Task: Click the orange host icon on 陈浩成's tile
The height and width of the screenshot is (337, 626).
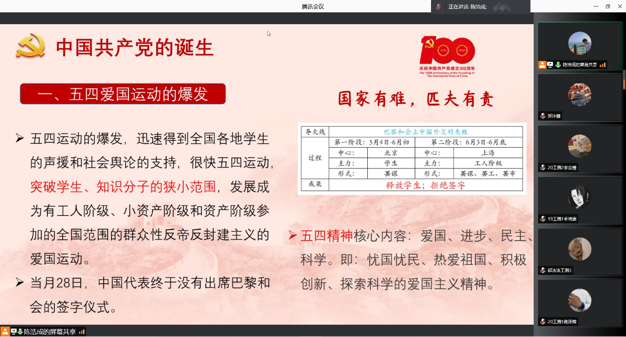Action: point(542,65)
